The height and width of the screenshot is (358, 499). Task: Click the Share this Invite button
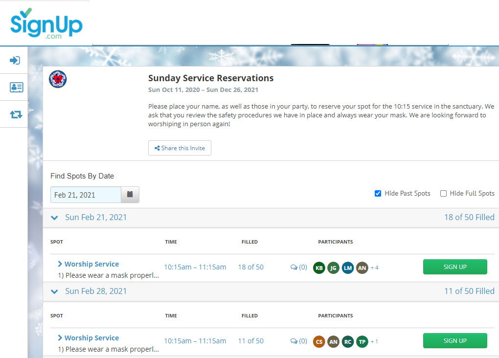(x=180, y=148)
